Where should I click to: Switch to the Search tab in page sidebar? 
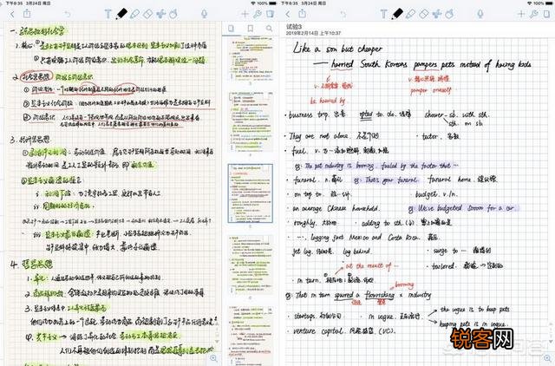[269, 29]
